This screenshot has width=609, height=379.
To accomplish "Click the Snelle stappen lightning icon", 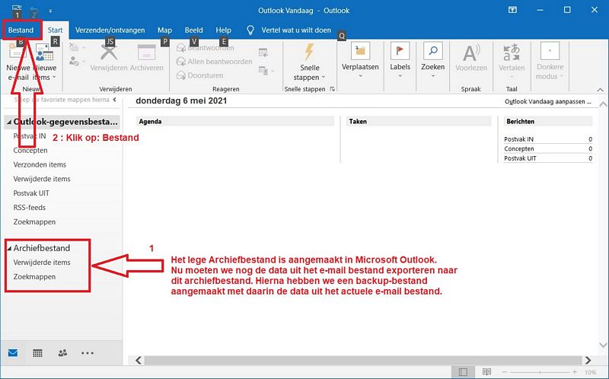I will 309,52.
